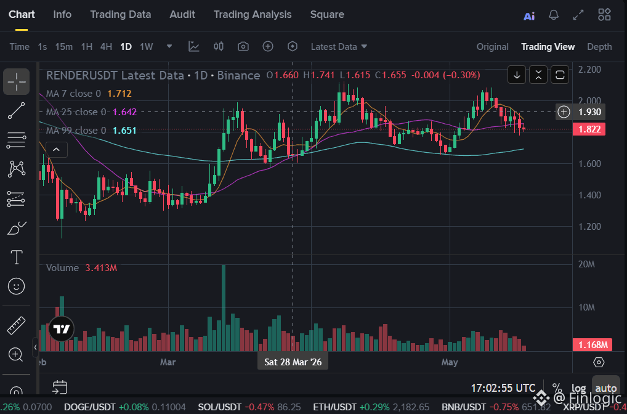Open the Trading Analysis tab
The width and height of the screenshot is (627, 414).
point(253,14)
